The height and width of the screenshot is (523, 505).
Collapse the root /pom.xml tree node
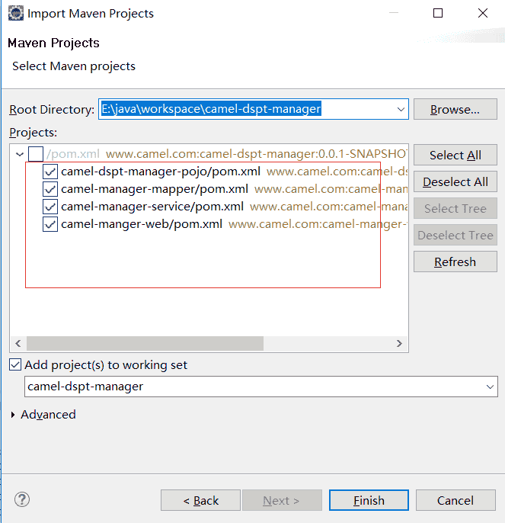(20, 154)
